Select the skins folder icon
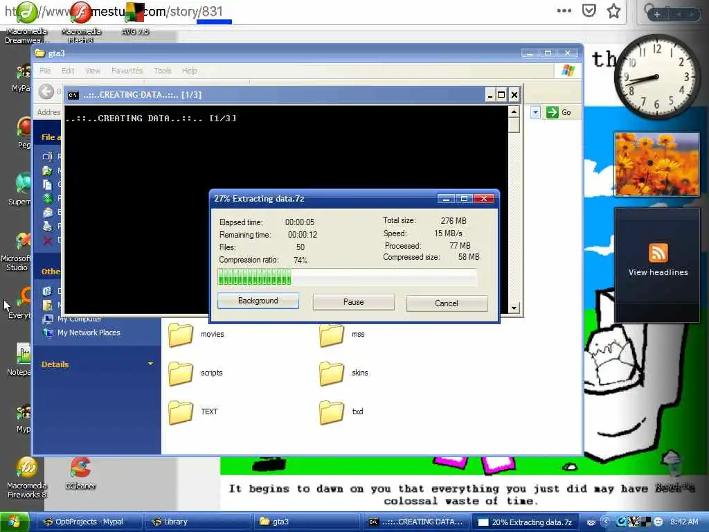The width and height of the screenshot is (709, 532). [x=332, y=373]
